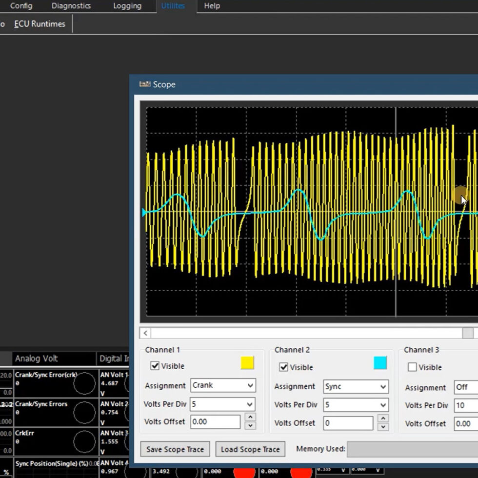Click the Scope window title bar icon

[x=145, y=84]
